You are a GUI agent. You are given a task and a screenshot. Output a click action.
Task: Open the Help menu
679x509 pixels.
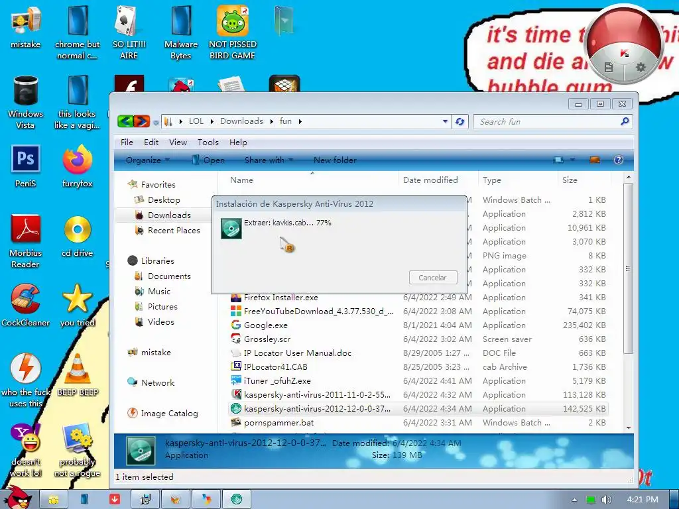coord(238,142)
